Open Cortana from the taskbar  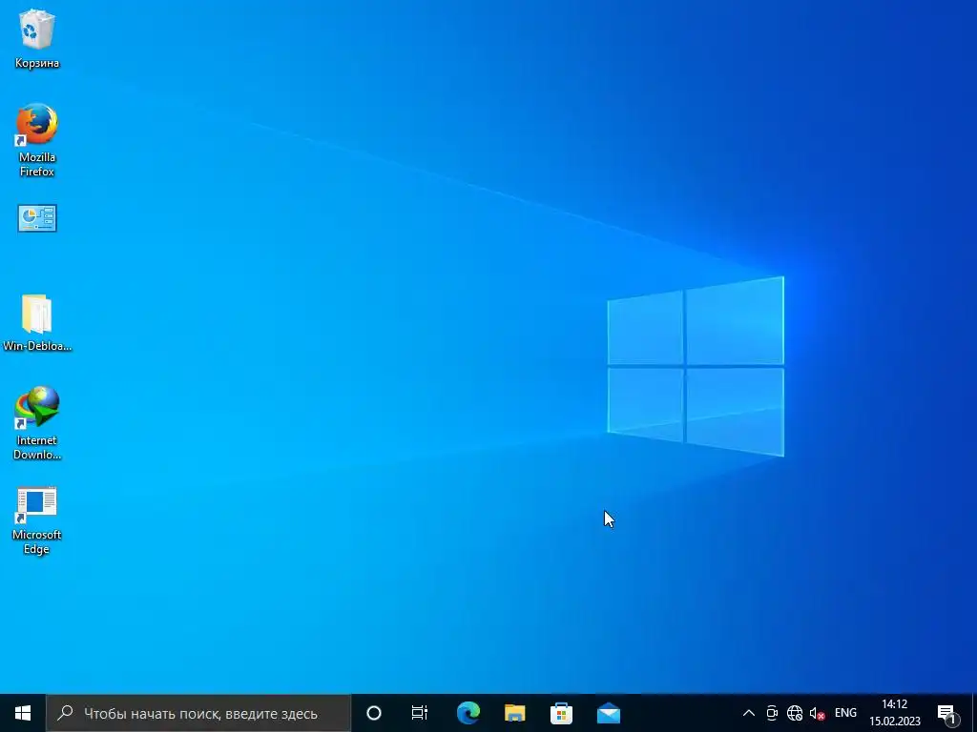pyautogui.click(x=374, y=713)
